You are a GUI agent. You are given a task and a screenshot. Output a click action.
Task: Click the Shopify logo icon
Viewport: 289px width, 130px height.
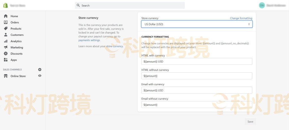(x=5, y=5)
